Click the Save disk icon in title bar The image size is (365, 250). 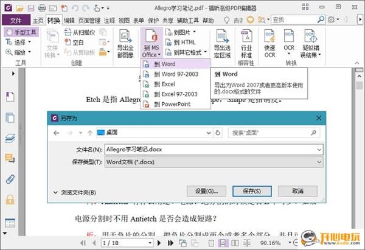[x=31, y=9]
